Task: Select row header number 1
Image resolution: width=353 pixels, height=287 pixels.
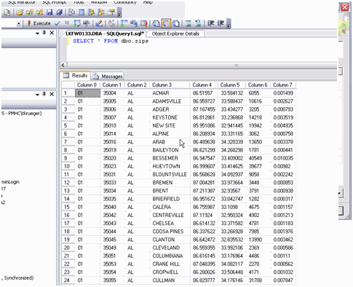Action: [68, 93]
